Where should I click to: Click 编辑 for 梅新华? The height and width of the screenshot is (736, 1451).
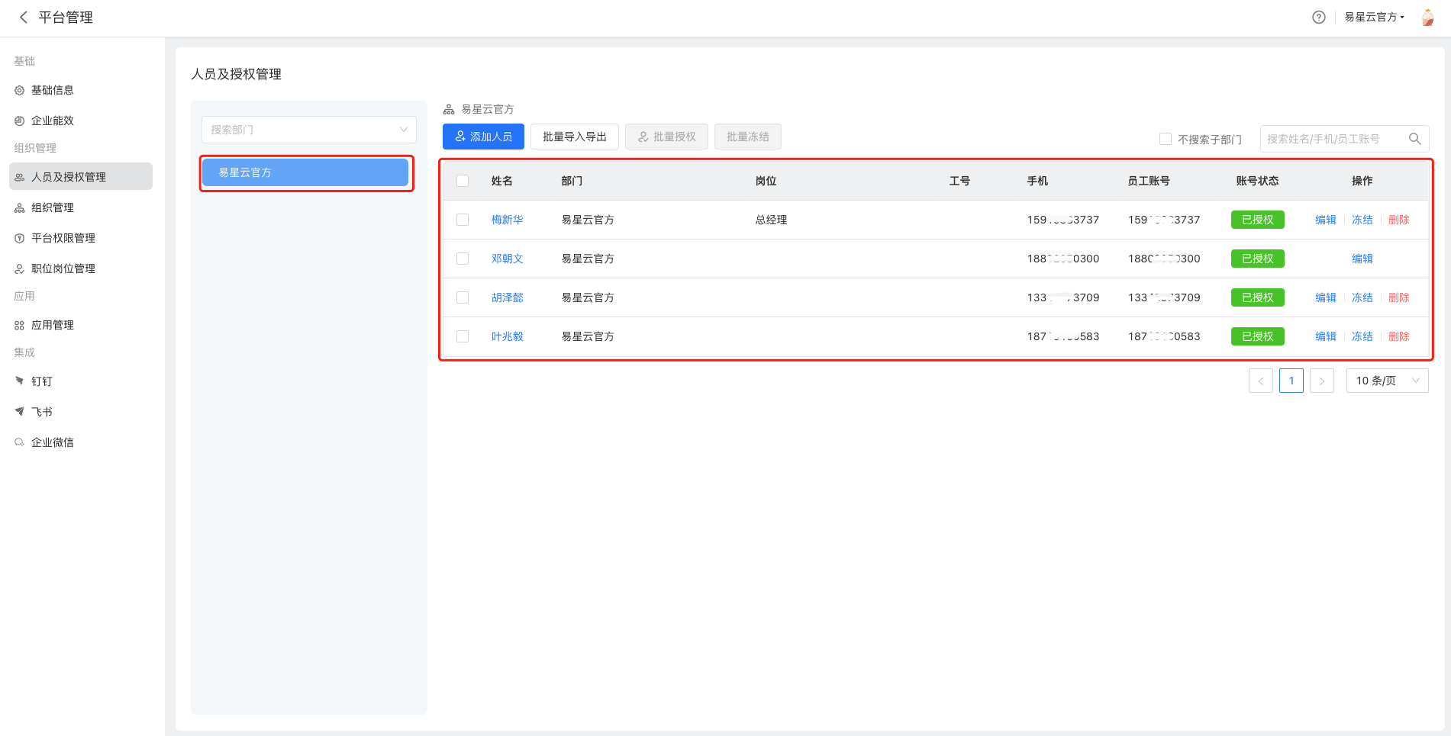click(x=1326, y=220)
